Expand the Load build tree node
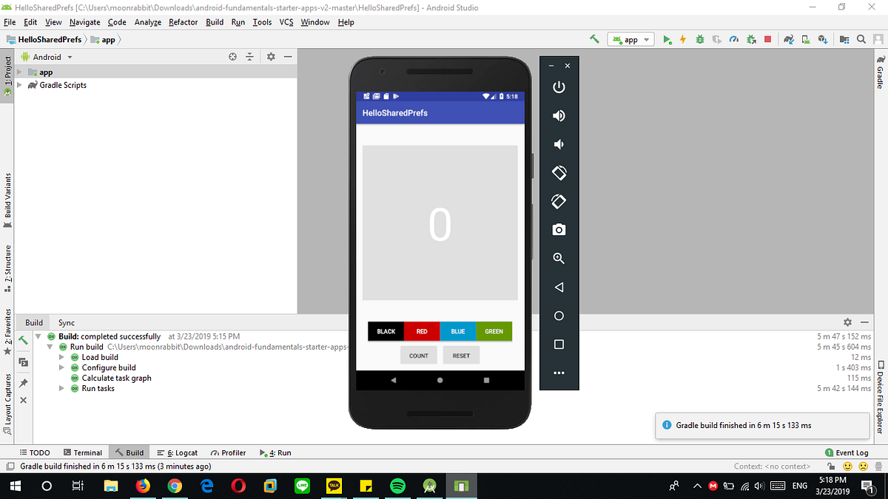The width and height of the screenshot is (888, 499). [61, 356]
